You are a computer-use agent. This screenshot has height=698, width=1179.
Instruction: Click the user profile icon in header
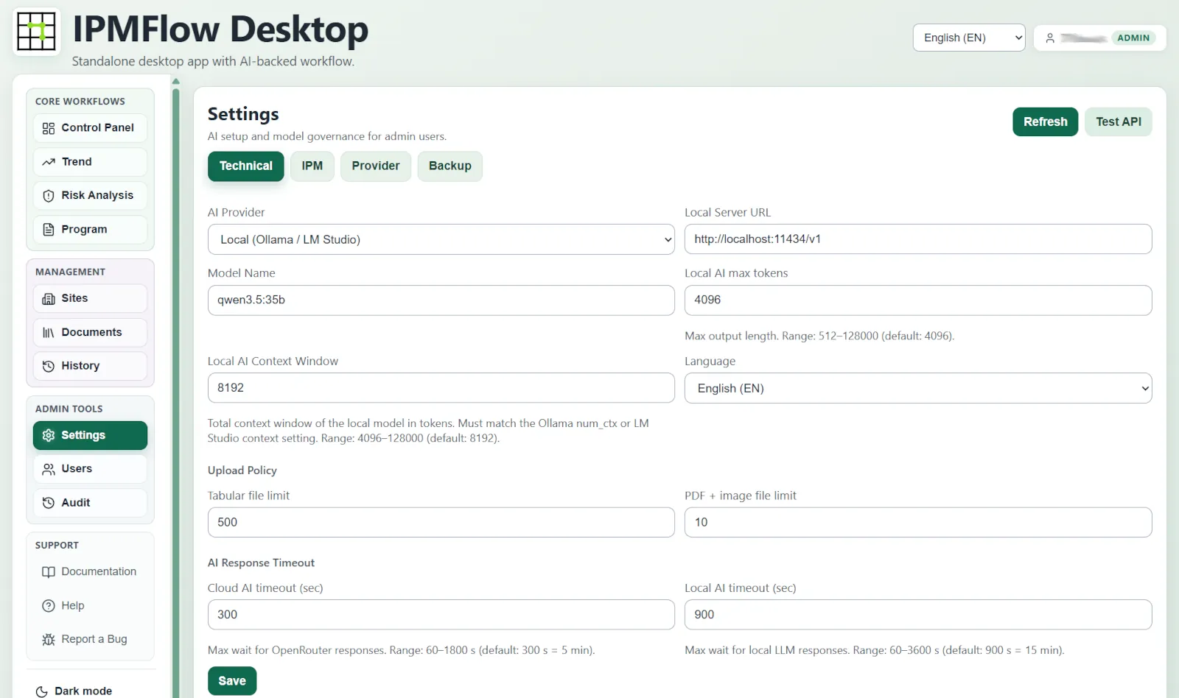(1050, 38)
